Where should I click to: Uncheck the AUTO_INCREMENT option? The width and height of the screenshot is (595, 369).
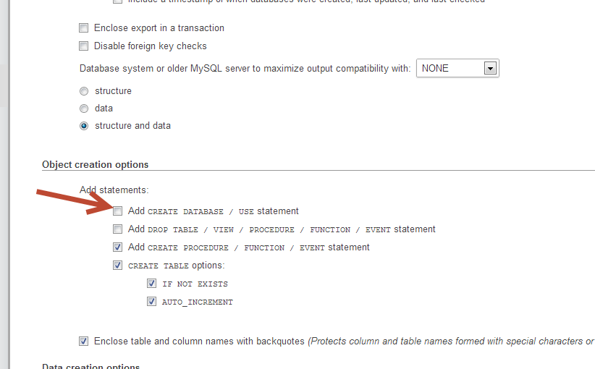click(151, 302)
